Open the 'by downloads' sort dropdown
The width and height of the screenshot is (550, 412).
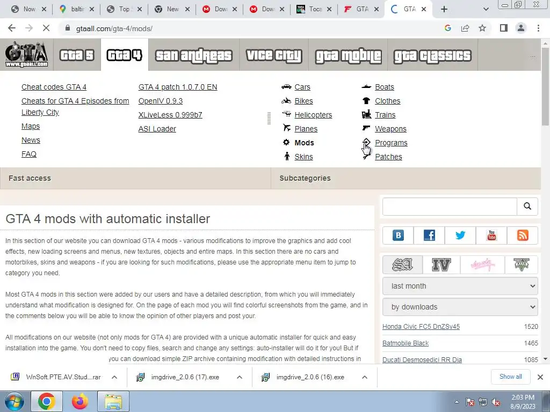point(460,307)
